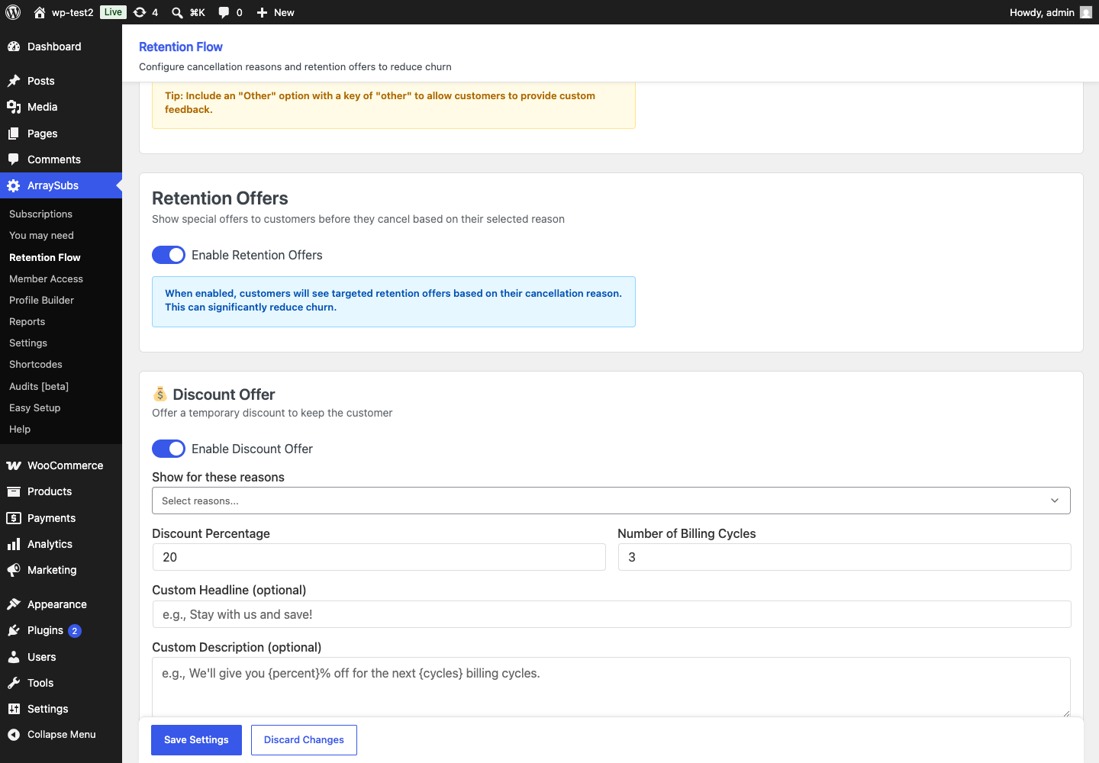Click the comments bubble icon in the admin bar
This screenshot has height=763, width=1099.
224,12
